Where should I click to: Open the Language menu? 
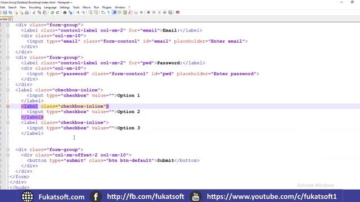50,7
